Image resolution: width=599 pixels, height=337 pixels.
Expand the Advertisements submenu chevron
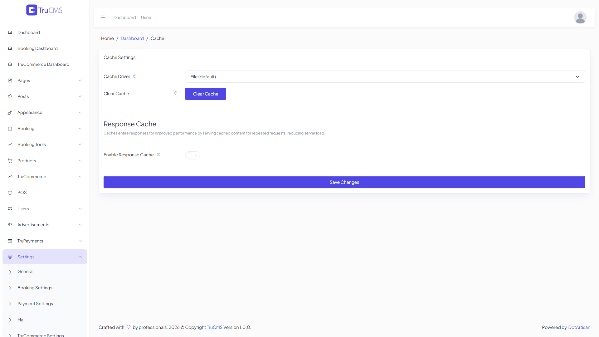pos(80,225)
